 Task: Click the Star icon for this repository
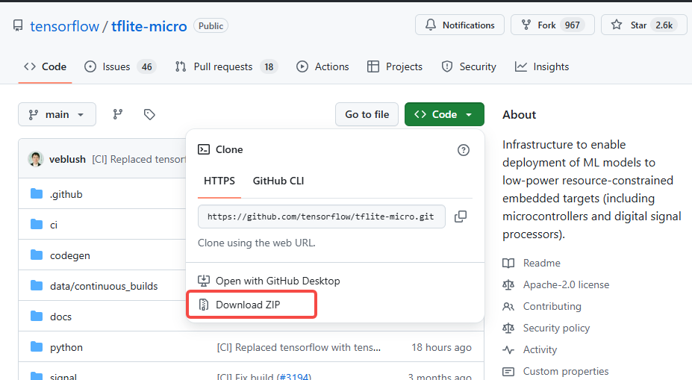click(x=616, y=25)
